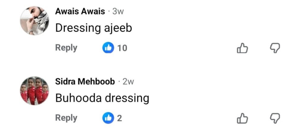Thumbs up Sidra Mehboob's comment
The image size is (304, 131).
242,119
